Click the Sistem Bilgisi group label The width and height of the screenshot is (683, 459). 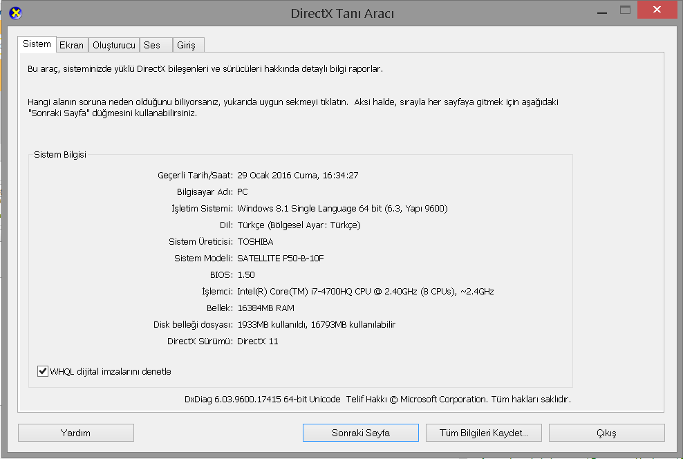tap(60, 155)
